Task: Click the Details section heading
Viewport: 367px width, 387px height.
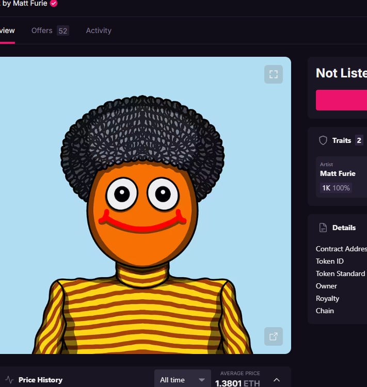Action: [x=344, y=228]
